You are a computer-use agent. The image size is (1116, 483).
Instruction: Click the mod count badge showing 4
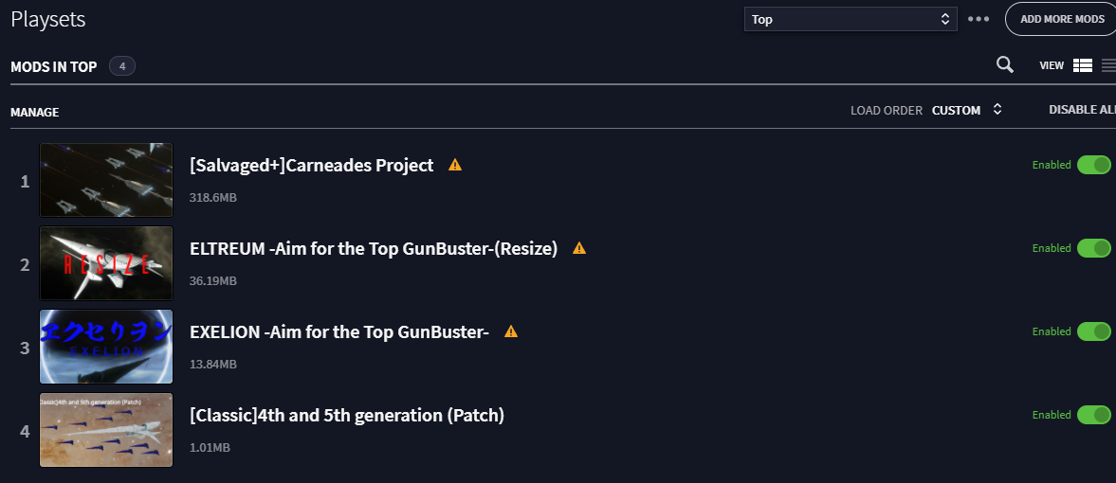(x=122, y=66)
